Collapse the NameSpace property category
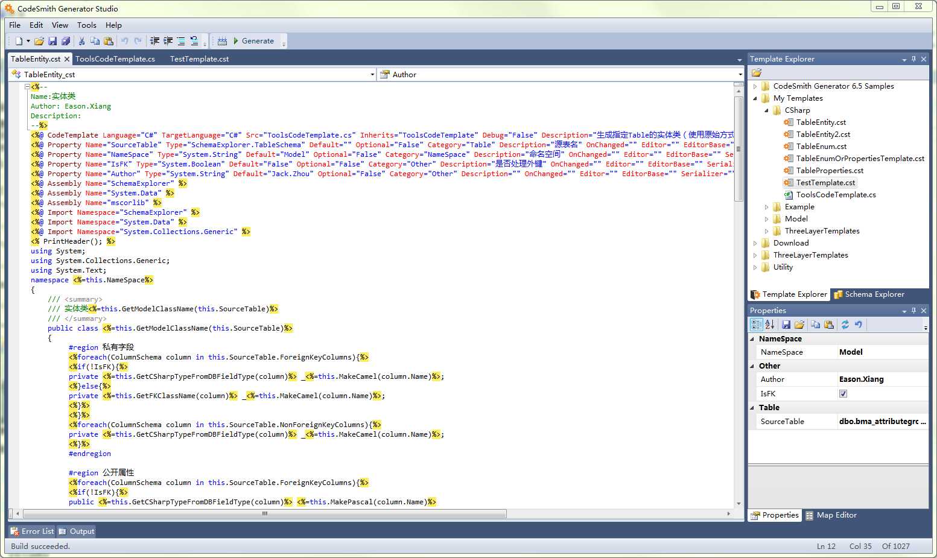Viewport: 937px width, 558px height. pyautogui.click(x=752, y=339)
